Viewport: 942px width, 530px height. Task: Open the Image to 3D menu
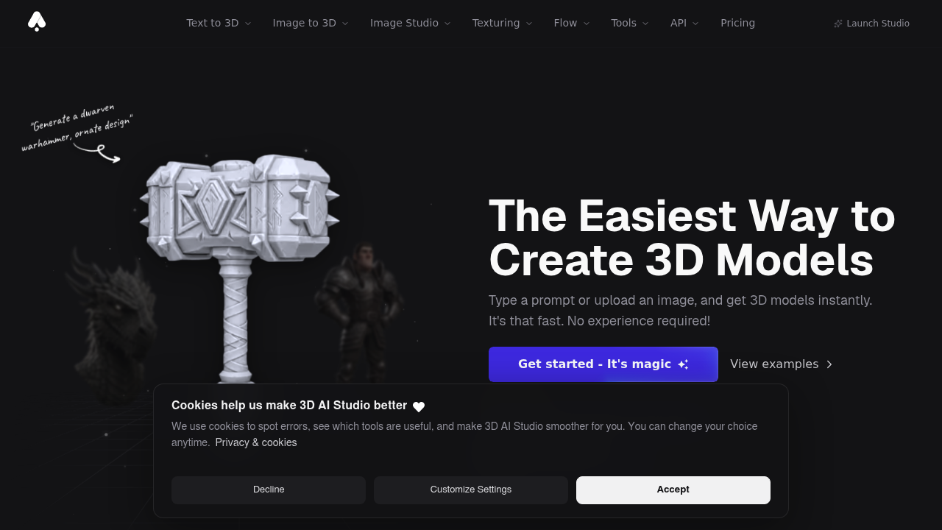[x=311, y=23]
